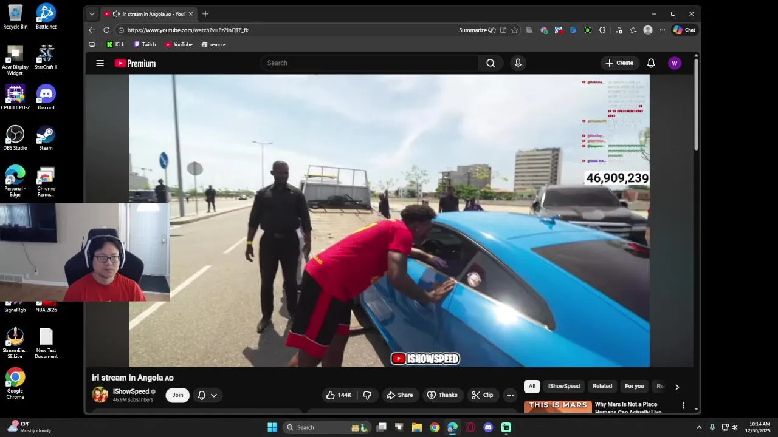Screen dimensions: 778x437
Task: Open more actions ellipsis under the video
Action: [510, 395]
